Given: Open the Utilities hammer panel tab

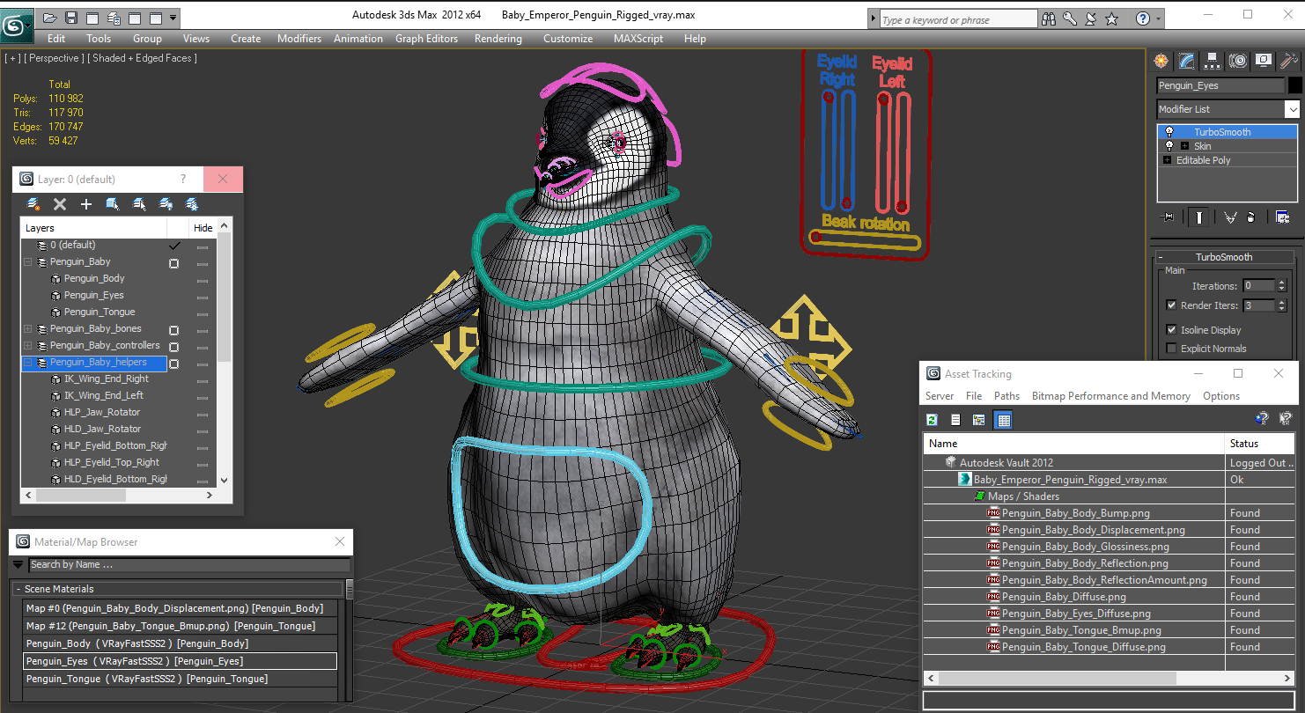Looking at the screenshot, I should (x=1290, y=61).
